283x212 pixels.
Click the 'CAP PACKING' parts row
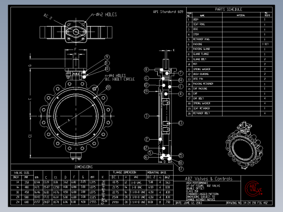coord(229,89)
